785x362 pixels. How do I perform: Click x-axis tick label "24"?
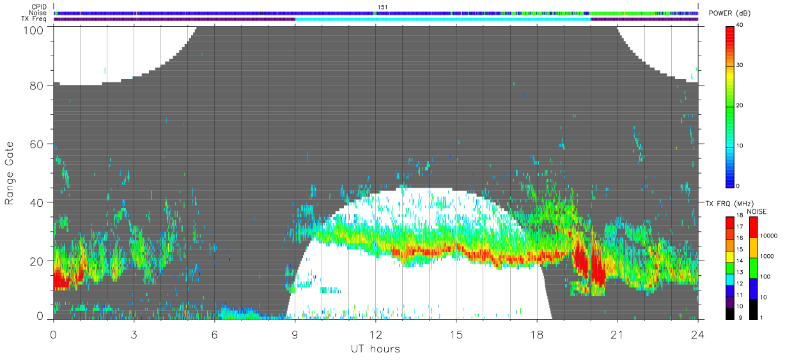pyautogui.click(x=697, y=335)
